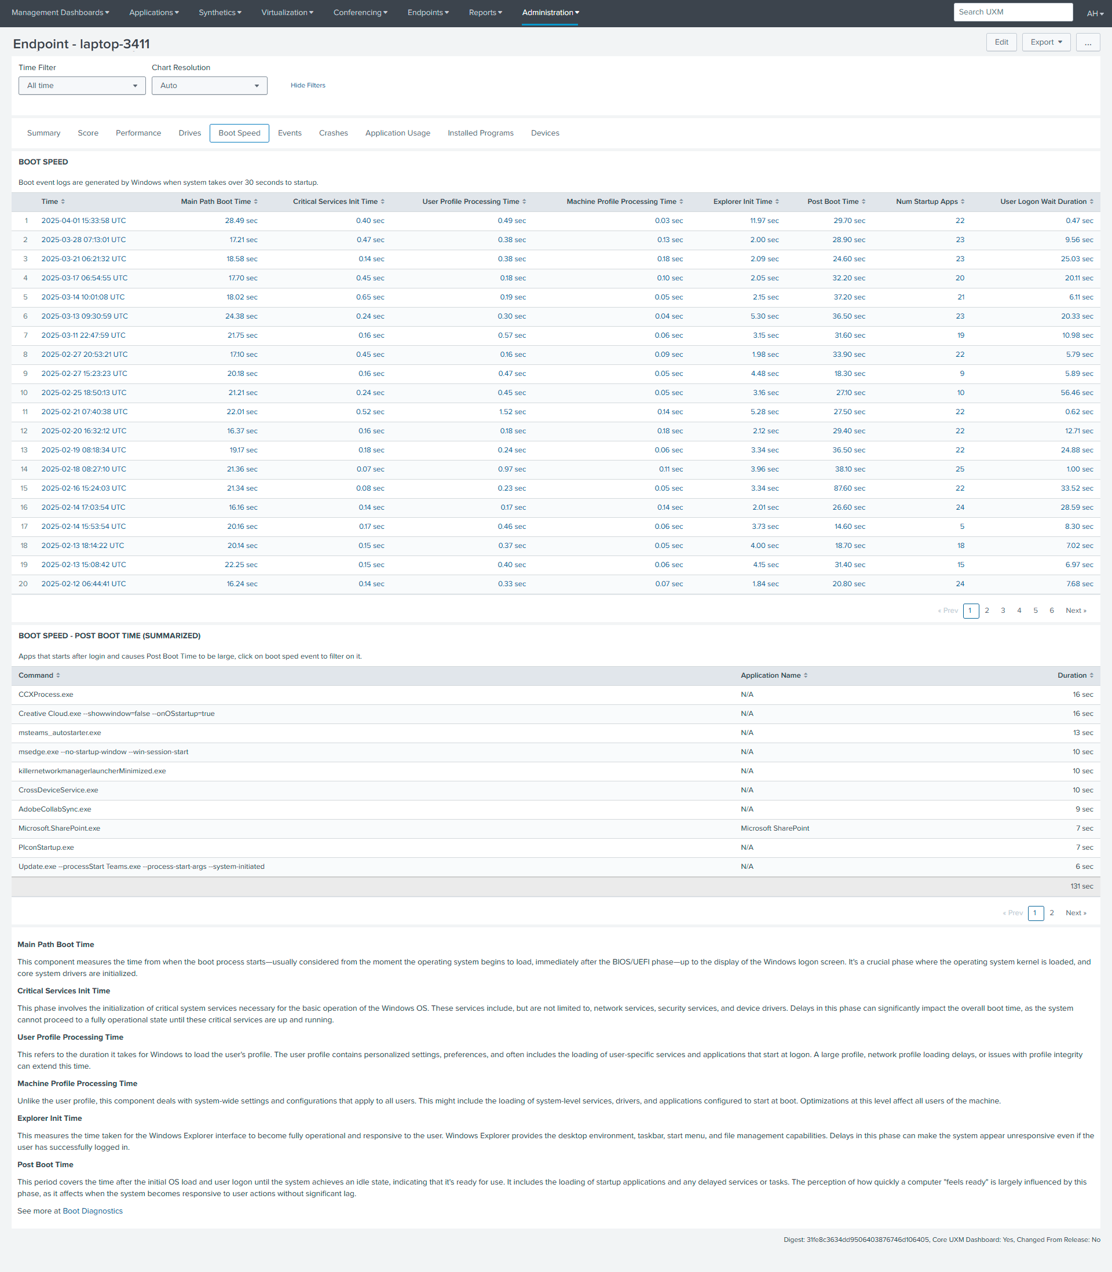Image resolution: width=1112 pixels, height=1272 pixels.
Task: Sort by the Duration column
Action: (1076, 675)
